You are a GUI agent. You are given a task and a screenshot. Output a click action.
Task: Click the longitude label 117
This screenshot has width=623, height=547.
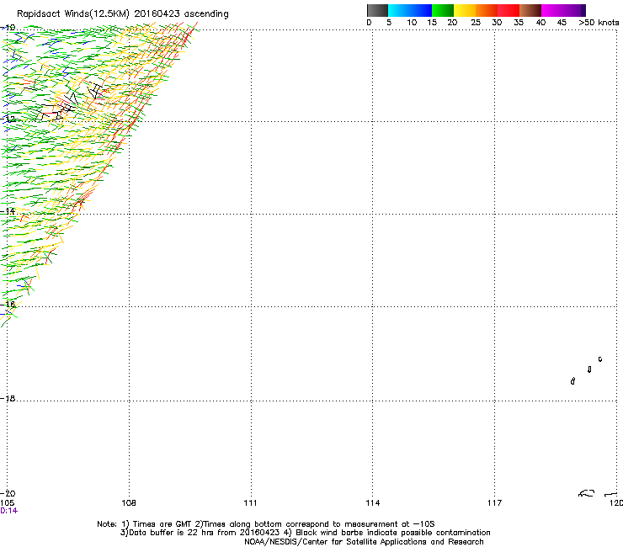pos(495,503)
